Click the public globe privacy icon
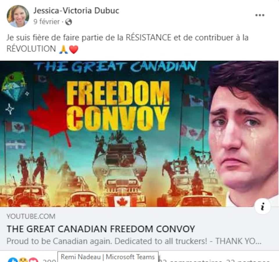This screenshot has width=279, height=262. pos(69,22)
